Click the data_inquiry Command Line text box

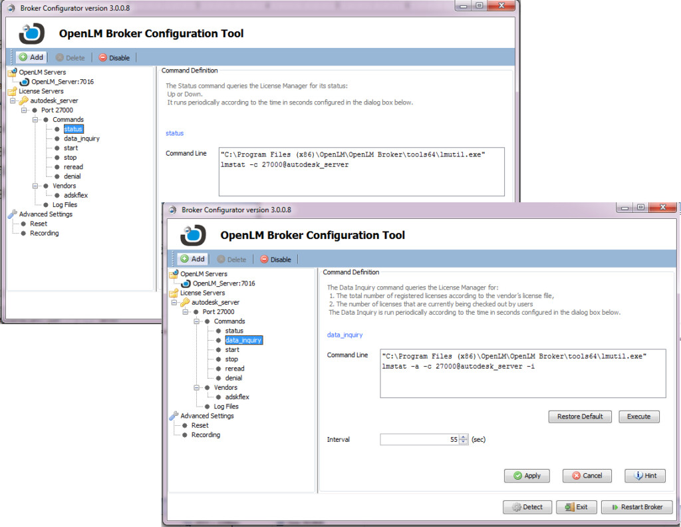(523, 374)
